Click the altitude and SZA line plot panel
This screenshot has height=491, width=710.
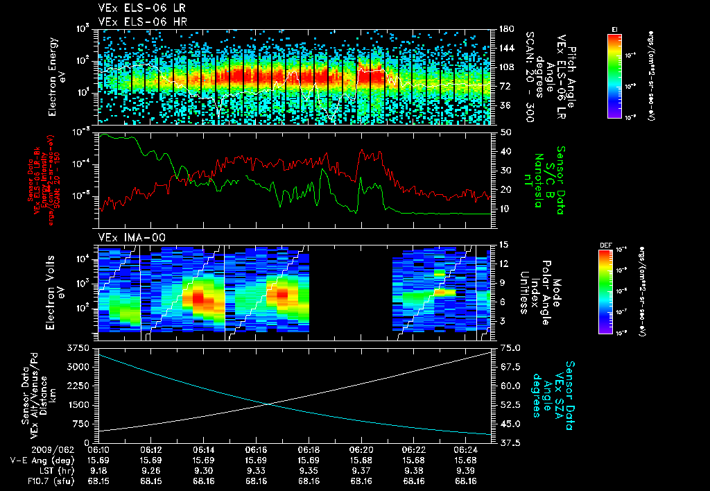tap(295, 396)
